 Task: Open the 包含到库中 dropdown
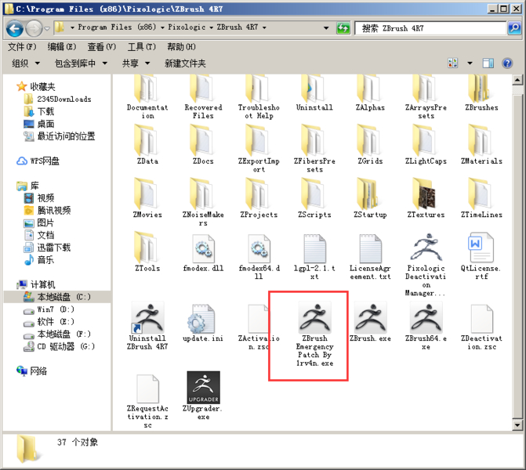click(x=80, y=63)
